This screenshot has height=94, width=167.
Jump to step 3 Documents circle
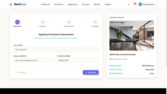pos(69,22)
